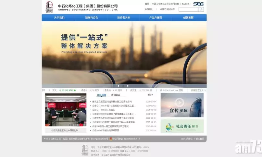This screenshot has width=262, height=157.
Task: Open the 关于我们 navigation menu
Action: coord(59,18)
